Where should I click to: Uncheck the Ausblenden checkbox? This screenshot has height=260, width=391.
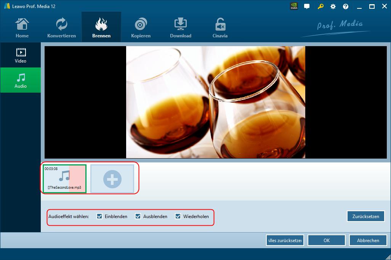tap(138, 216)
